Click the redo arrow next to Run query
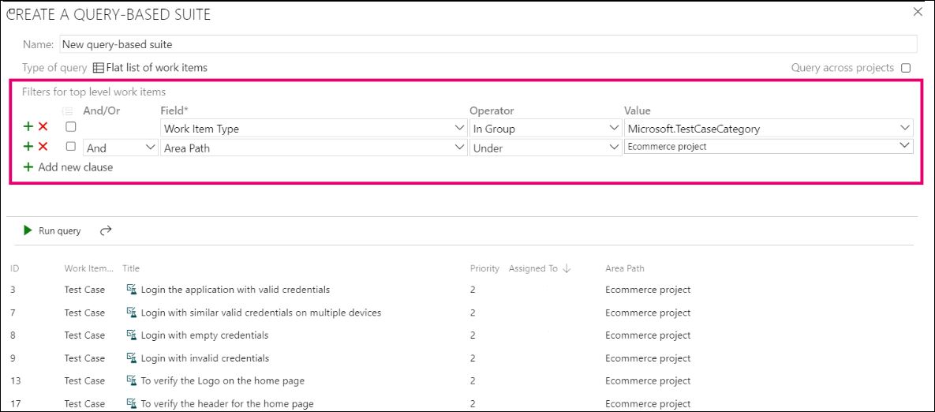 tap(106, 230)
